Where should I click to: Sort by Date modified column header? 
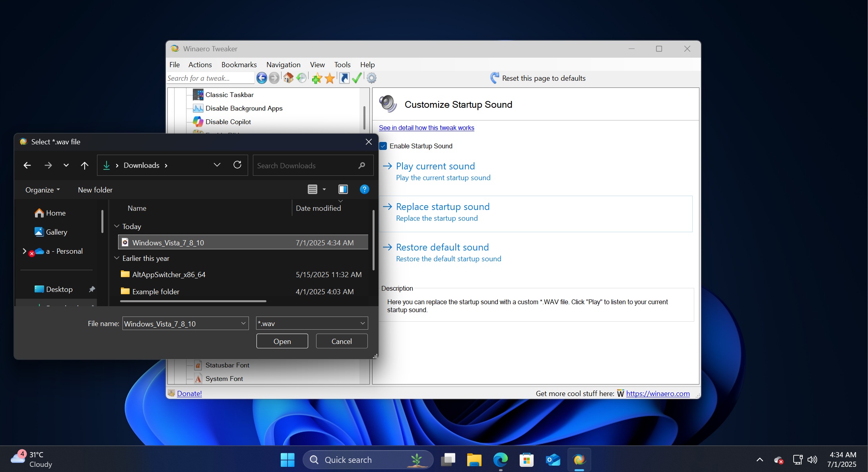tap(318, 208)
